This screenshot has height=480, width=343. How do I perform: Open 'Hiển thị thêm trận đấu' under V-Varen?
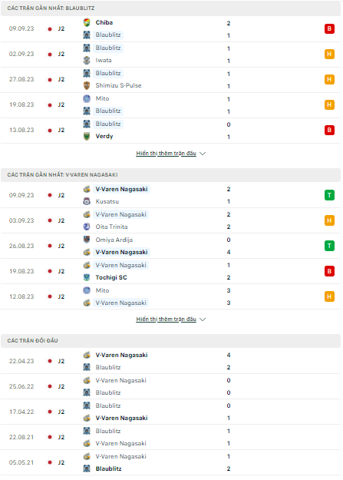166,319
